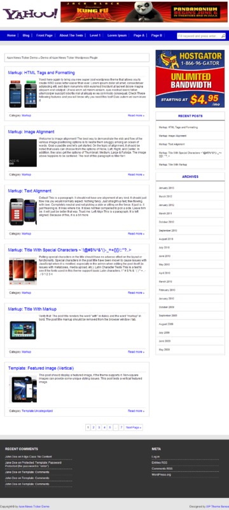Screen dimensions: 229x510
Task: Go to pagination page 5
Action: click(x=110, y=427)
